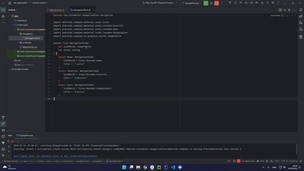Open the Pixel 3a device selector dropdown
This screenshot has width=304, height=171.
tap(160, 3)
